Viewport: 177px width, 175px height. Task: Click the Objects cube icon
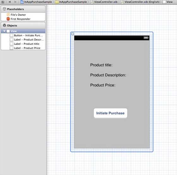(4, 25)
